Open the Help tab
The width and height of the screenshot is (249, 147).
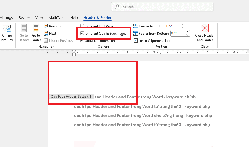[74, 17]
